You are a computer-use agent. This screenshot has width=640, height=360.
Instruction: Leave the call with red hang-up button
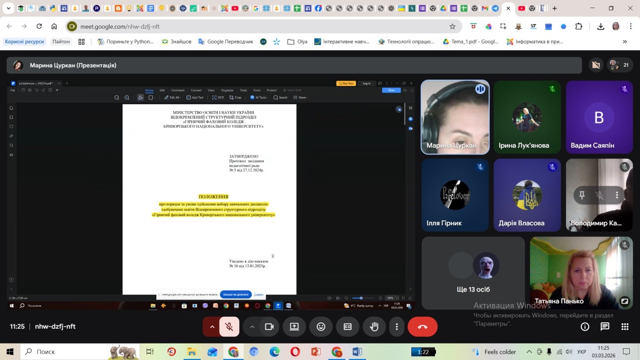(x=422, y=327)
